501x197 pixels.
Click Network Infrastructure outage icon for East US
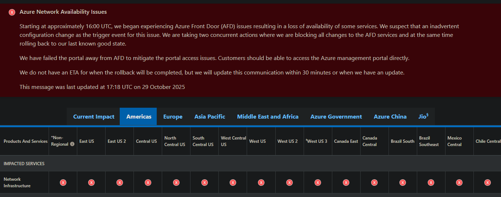91,183
